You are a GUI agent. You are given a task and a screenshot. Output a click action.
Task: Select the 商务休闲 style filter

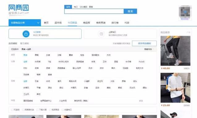pos(73,81)
